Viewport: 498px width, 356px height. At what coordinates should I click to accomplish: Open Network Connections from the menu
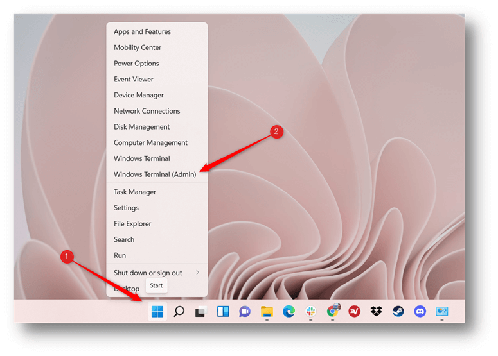click(157, 111)
